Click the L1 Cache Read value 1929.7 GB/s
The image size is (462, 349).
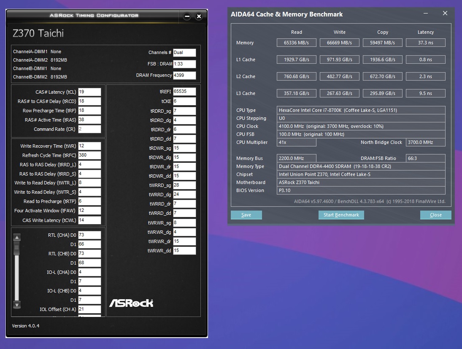point(297,60)
